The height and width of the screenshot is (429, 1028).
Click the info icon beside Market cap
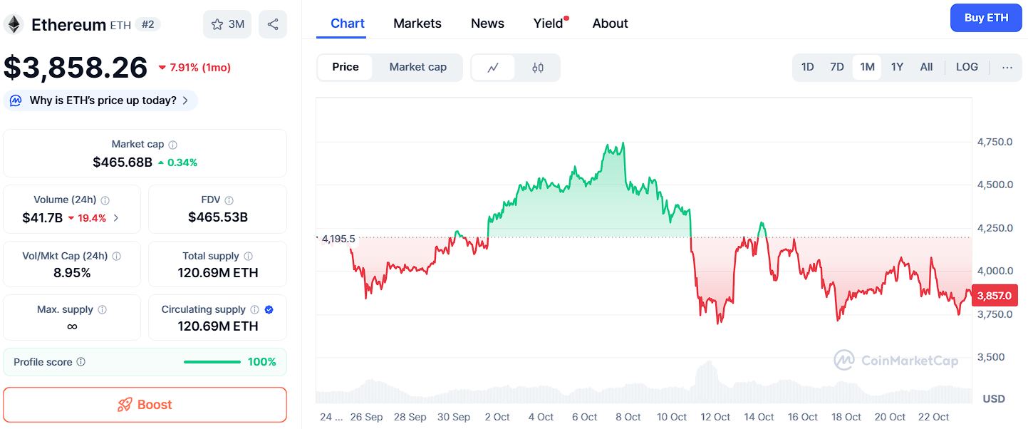173,145
